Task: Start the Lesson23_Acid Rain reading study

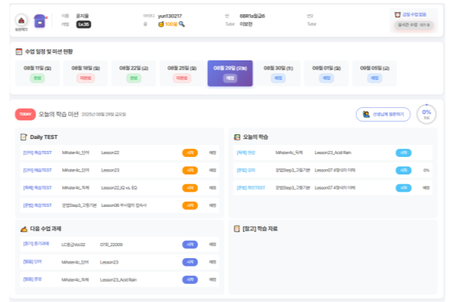Action: click(x=403, y=153)
